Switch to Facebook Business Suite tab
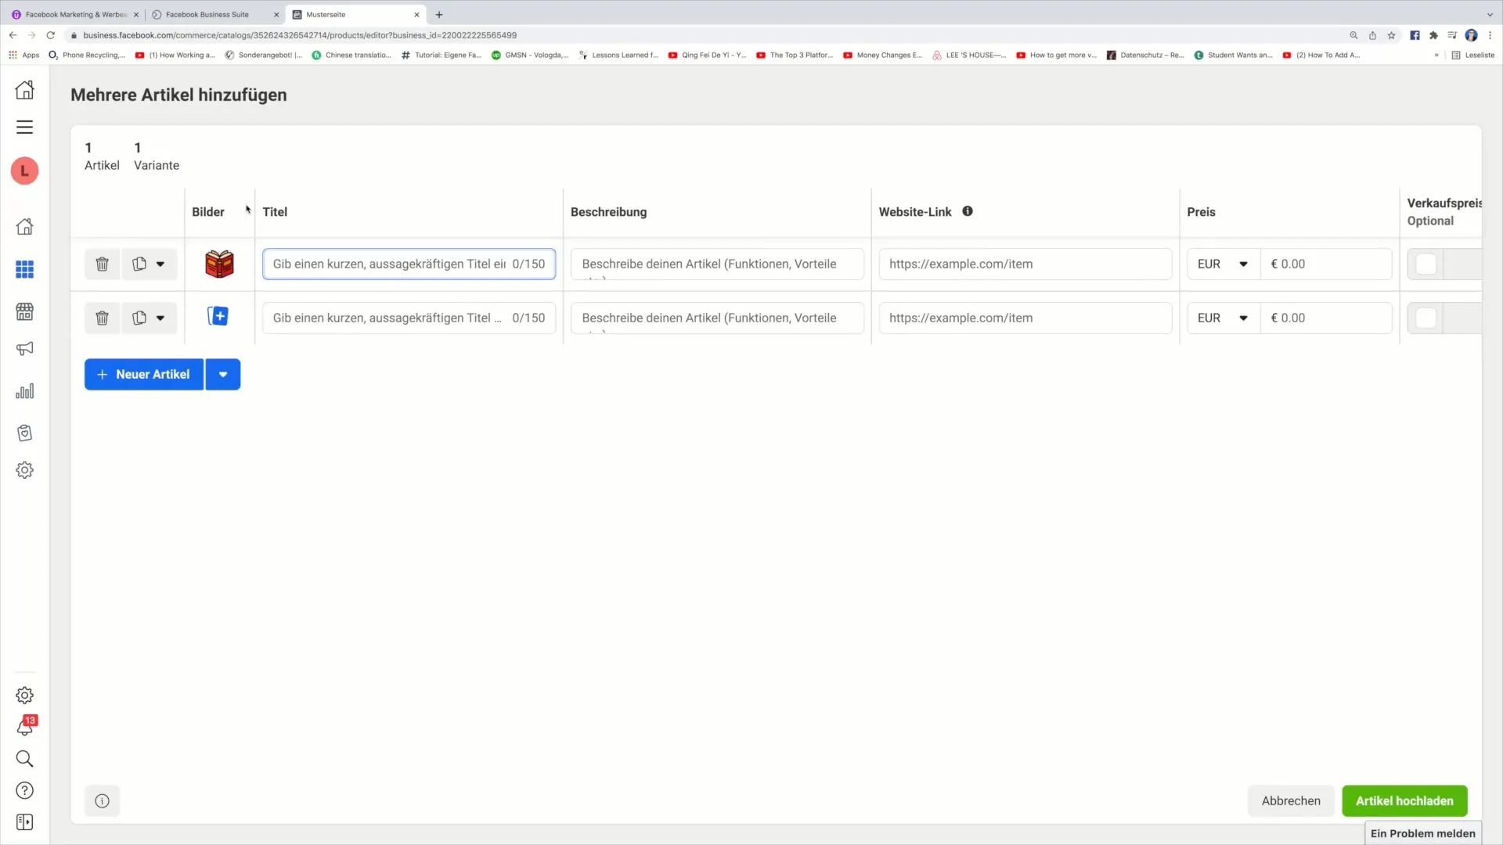This screenshot has height=845, width=1503. click(215, 14)
